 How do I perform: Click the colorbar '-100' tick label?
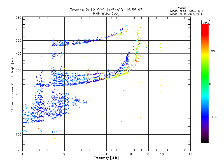click(213, 117)
